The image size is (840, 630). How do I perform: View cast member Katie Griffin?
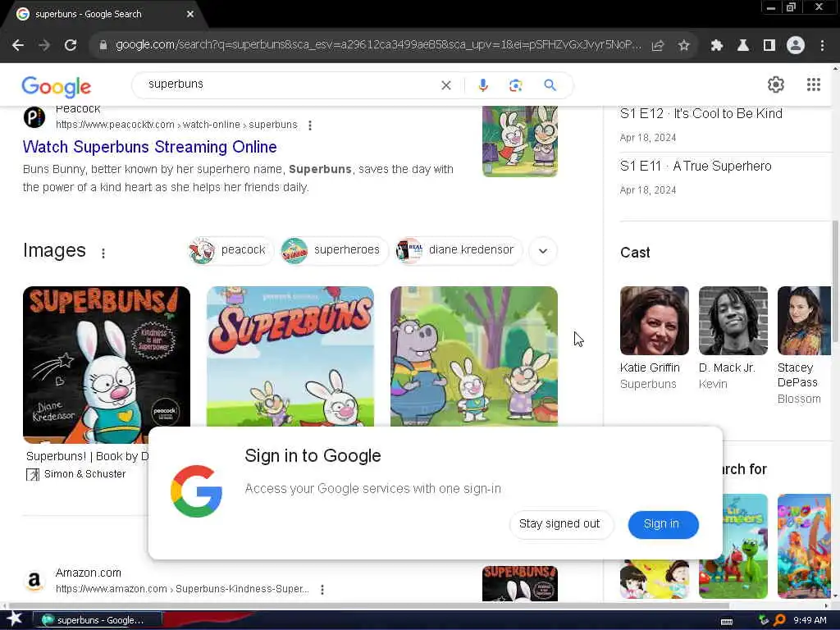654,337
